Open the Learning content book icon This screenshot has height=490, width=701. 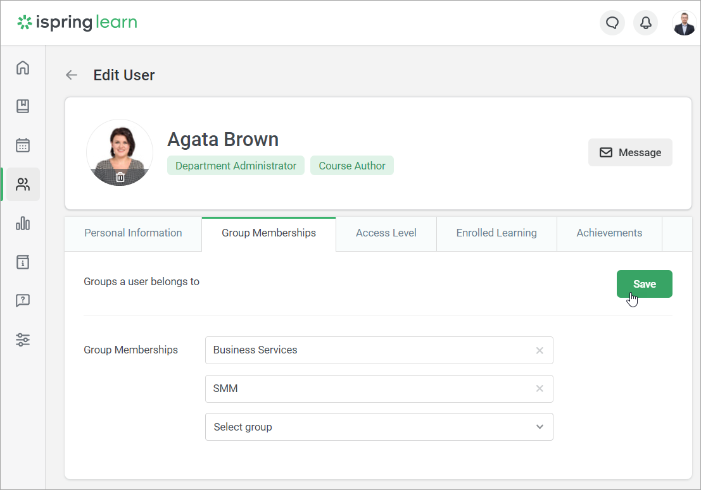coord(23,106)
